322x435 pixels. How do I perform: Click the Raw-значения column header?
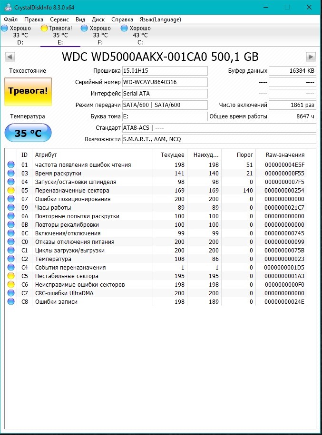point(282,155)
